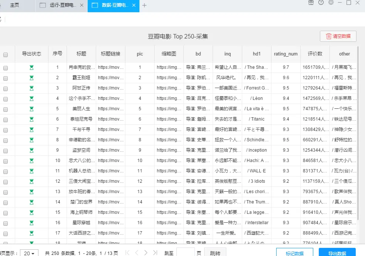This screenshot has width=365, height=256.
Task: Click hourglass export status icon for row 9
Action: [x=31, y=151]
